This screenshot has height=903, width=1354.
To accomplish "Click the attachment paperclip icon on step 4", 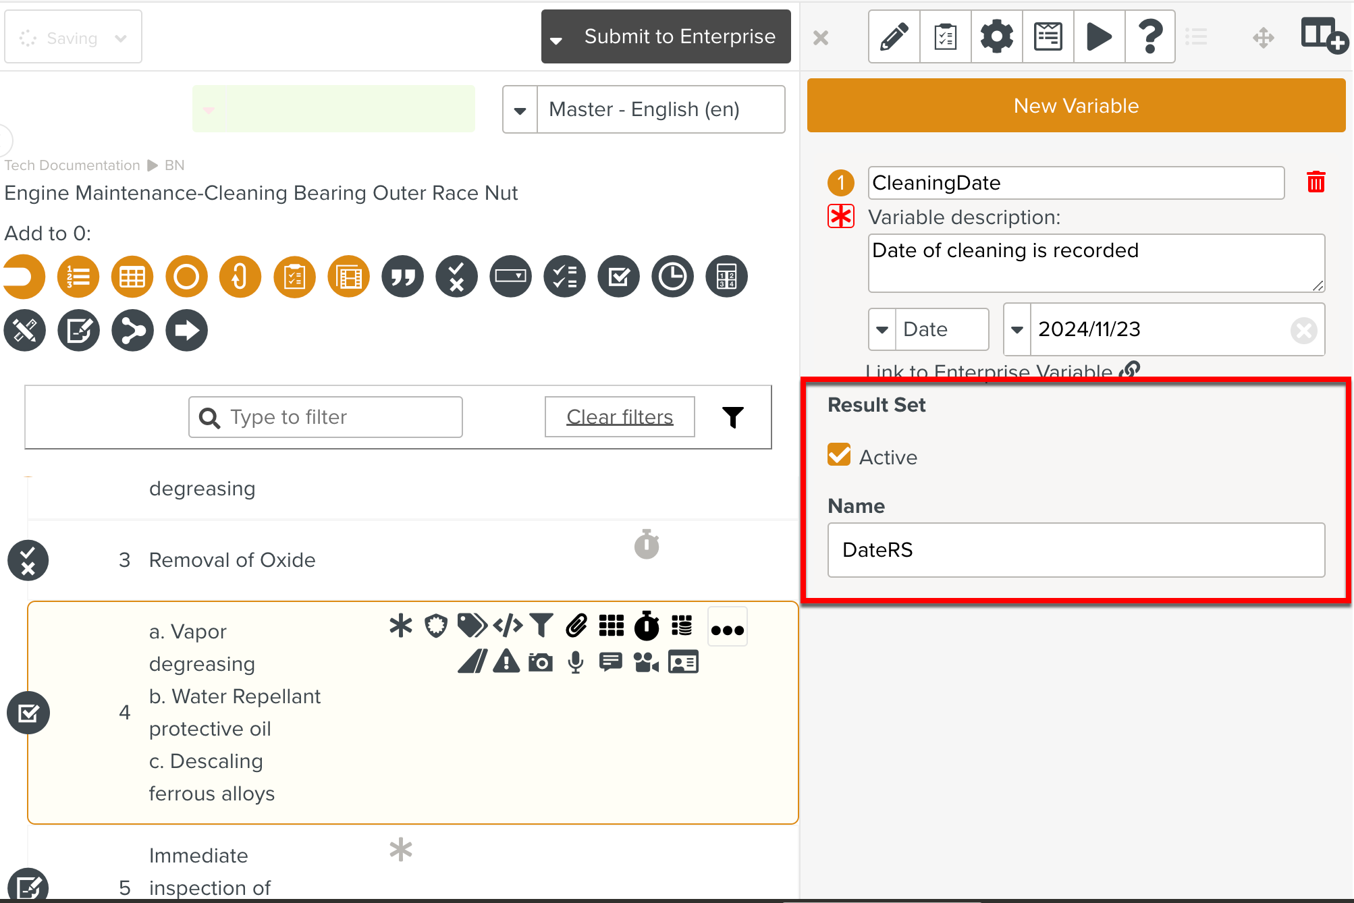I will click(576, 626).
